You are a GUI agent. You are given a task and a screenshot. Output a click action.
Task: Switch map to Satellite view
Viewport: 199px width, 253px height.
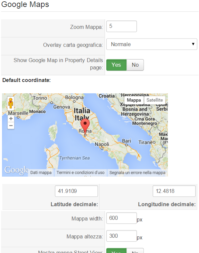155,100
